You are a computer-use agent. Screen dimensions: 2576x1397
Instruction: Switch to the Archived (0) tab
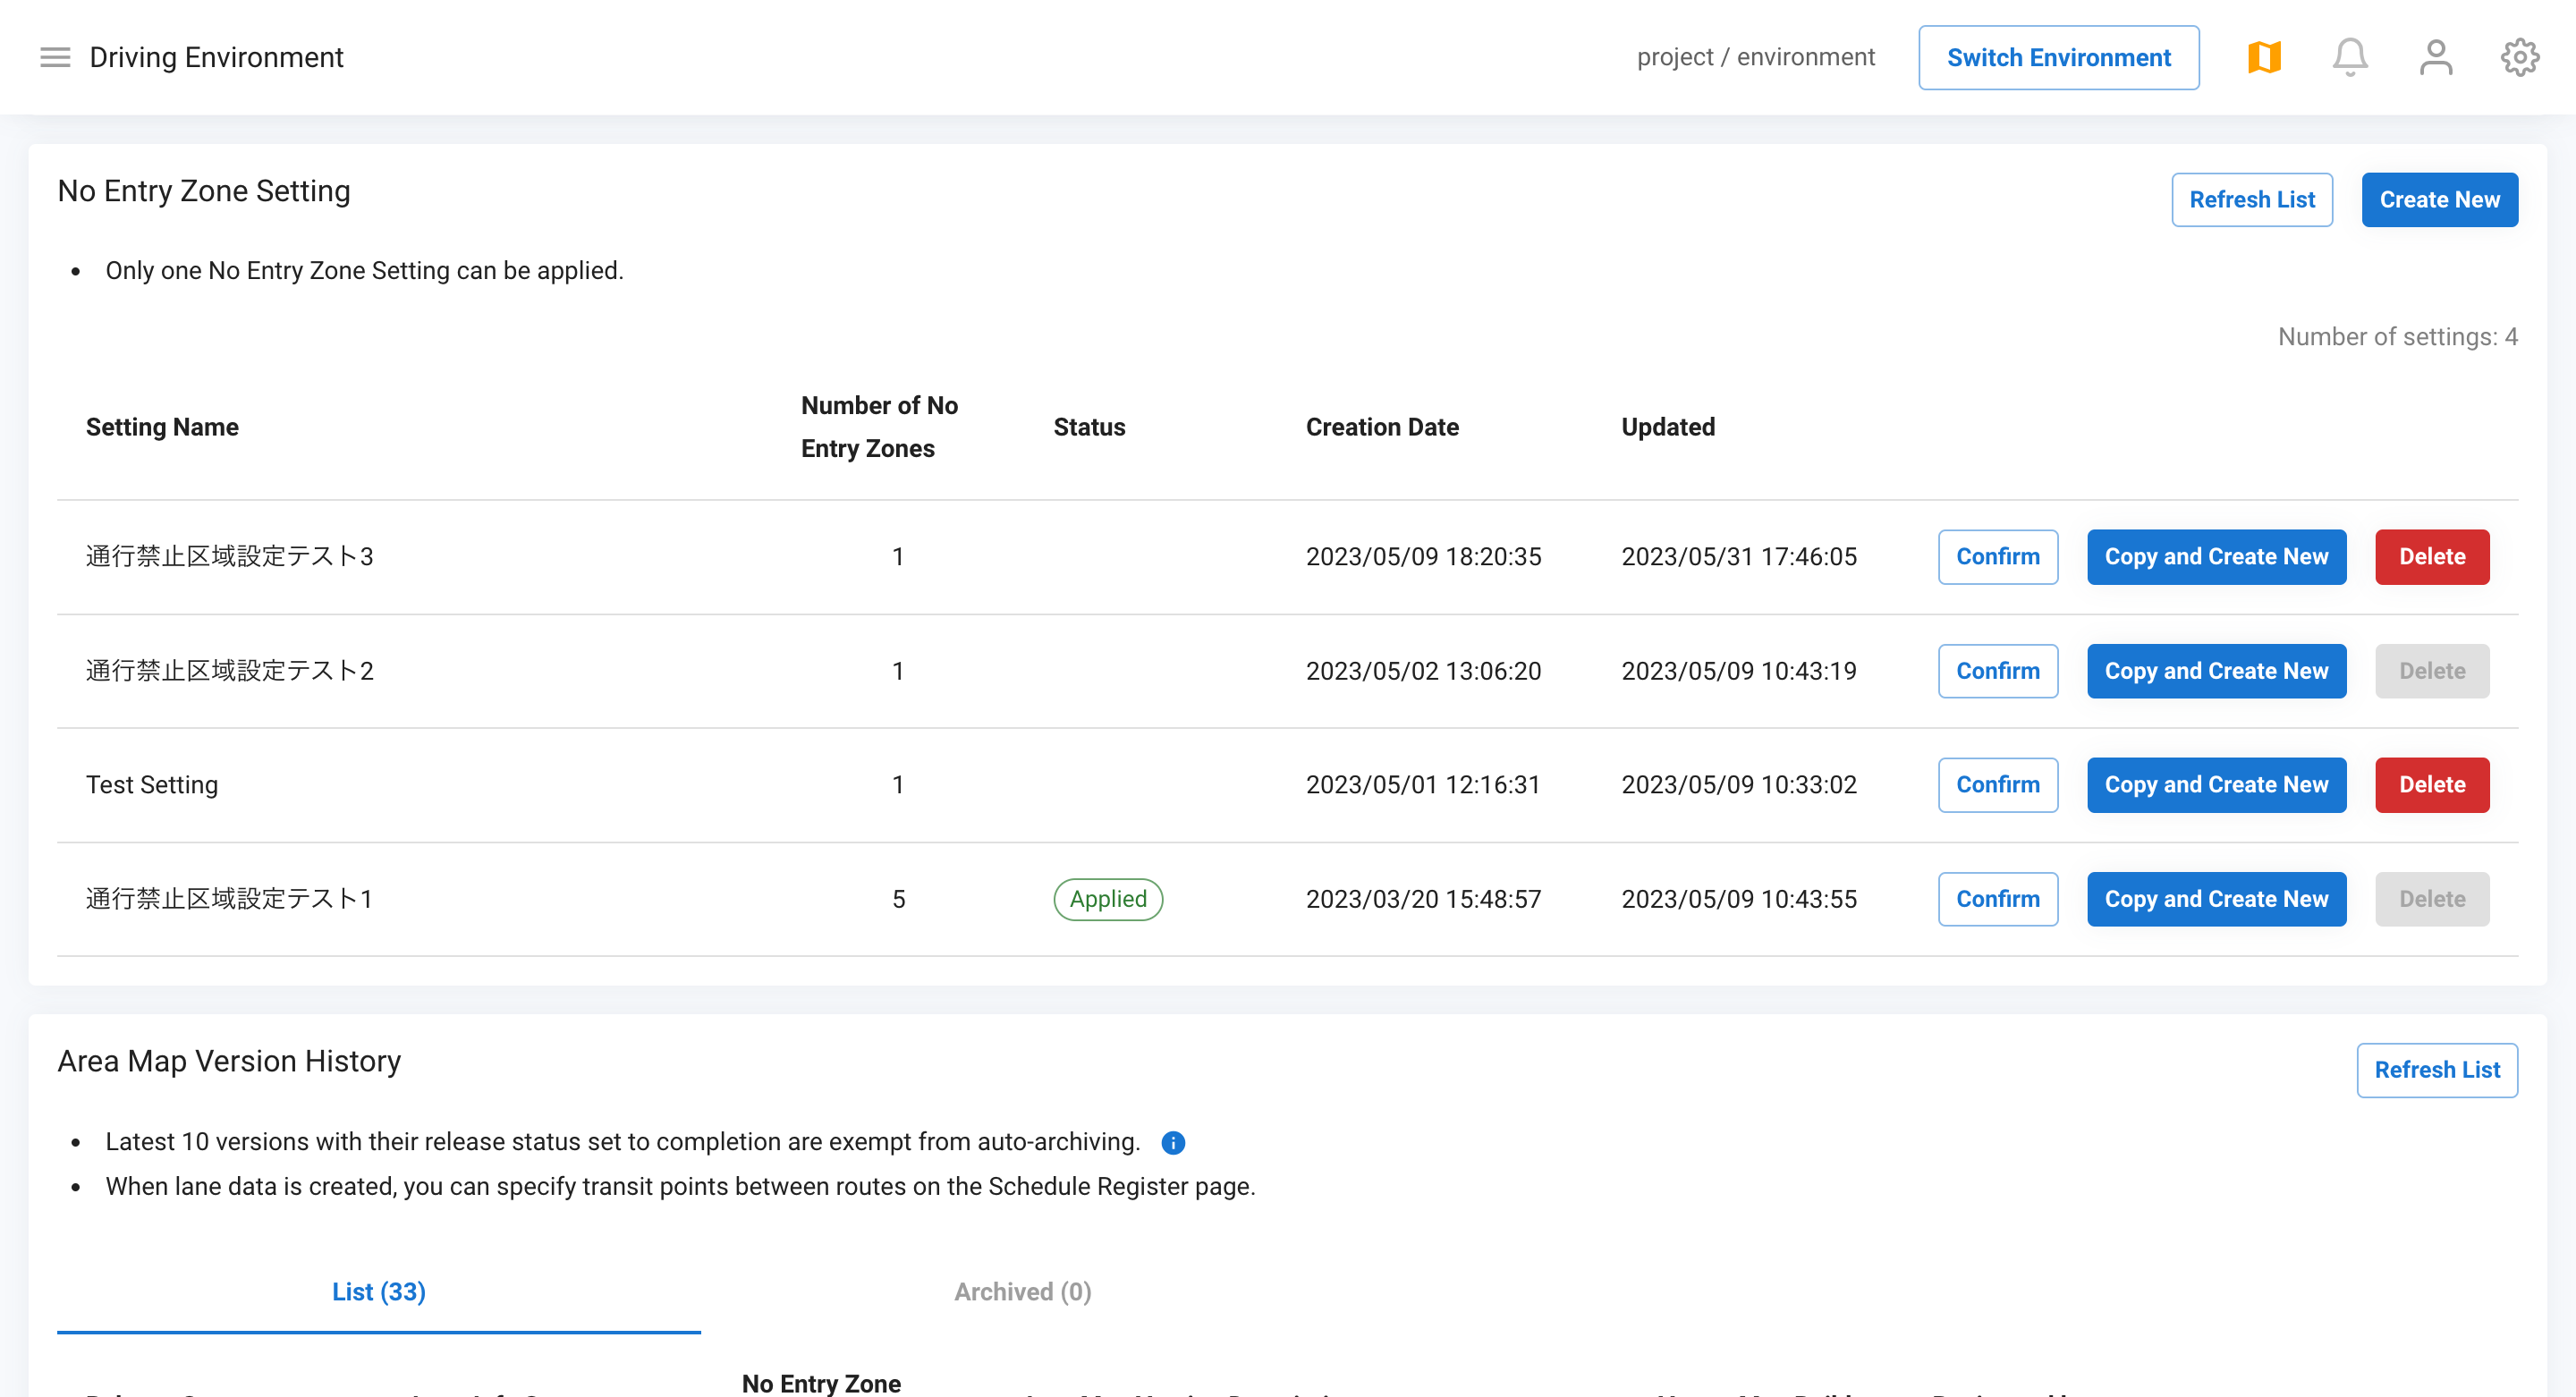click(x=1022, y=1291)
